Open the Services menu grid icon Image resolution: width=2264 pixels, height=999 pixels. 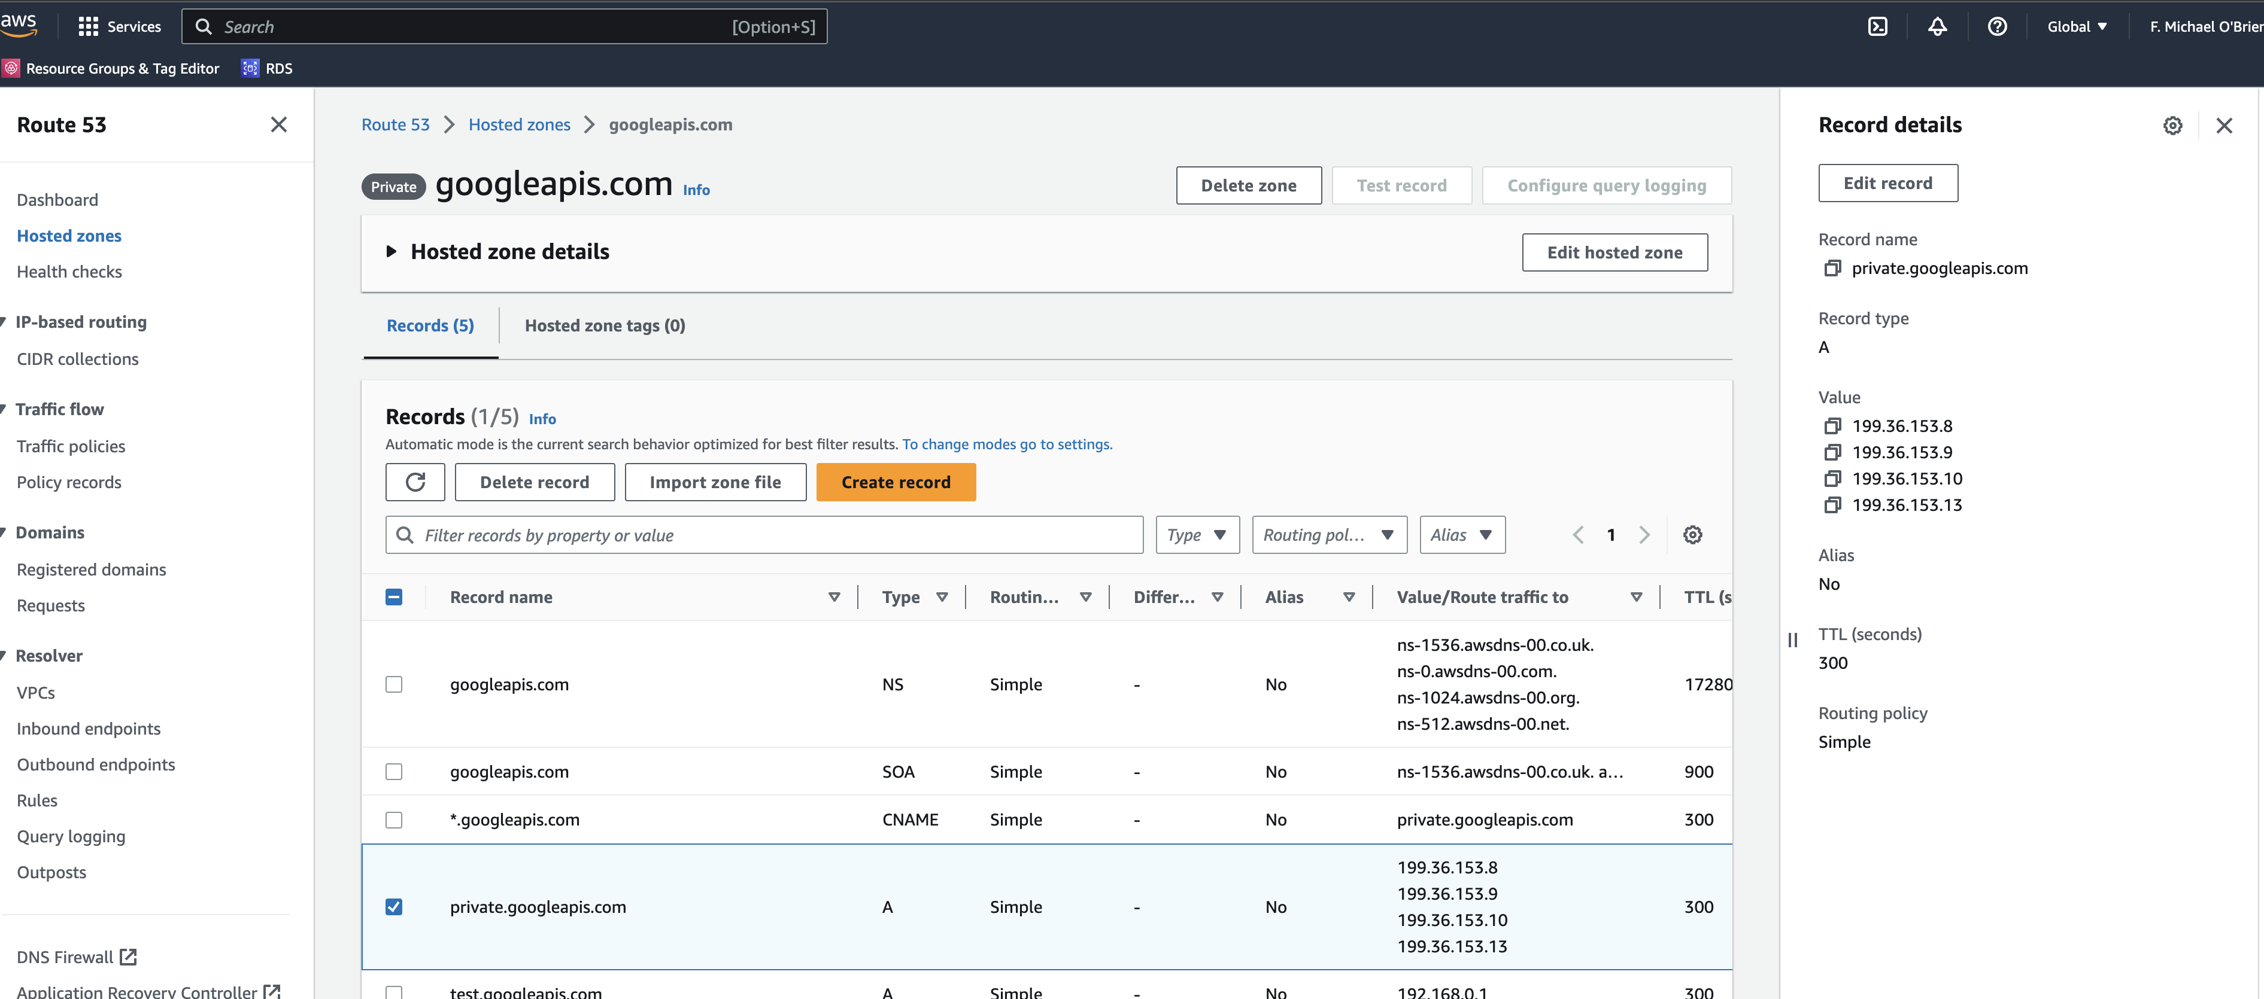click(x=89, y=26)
